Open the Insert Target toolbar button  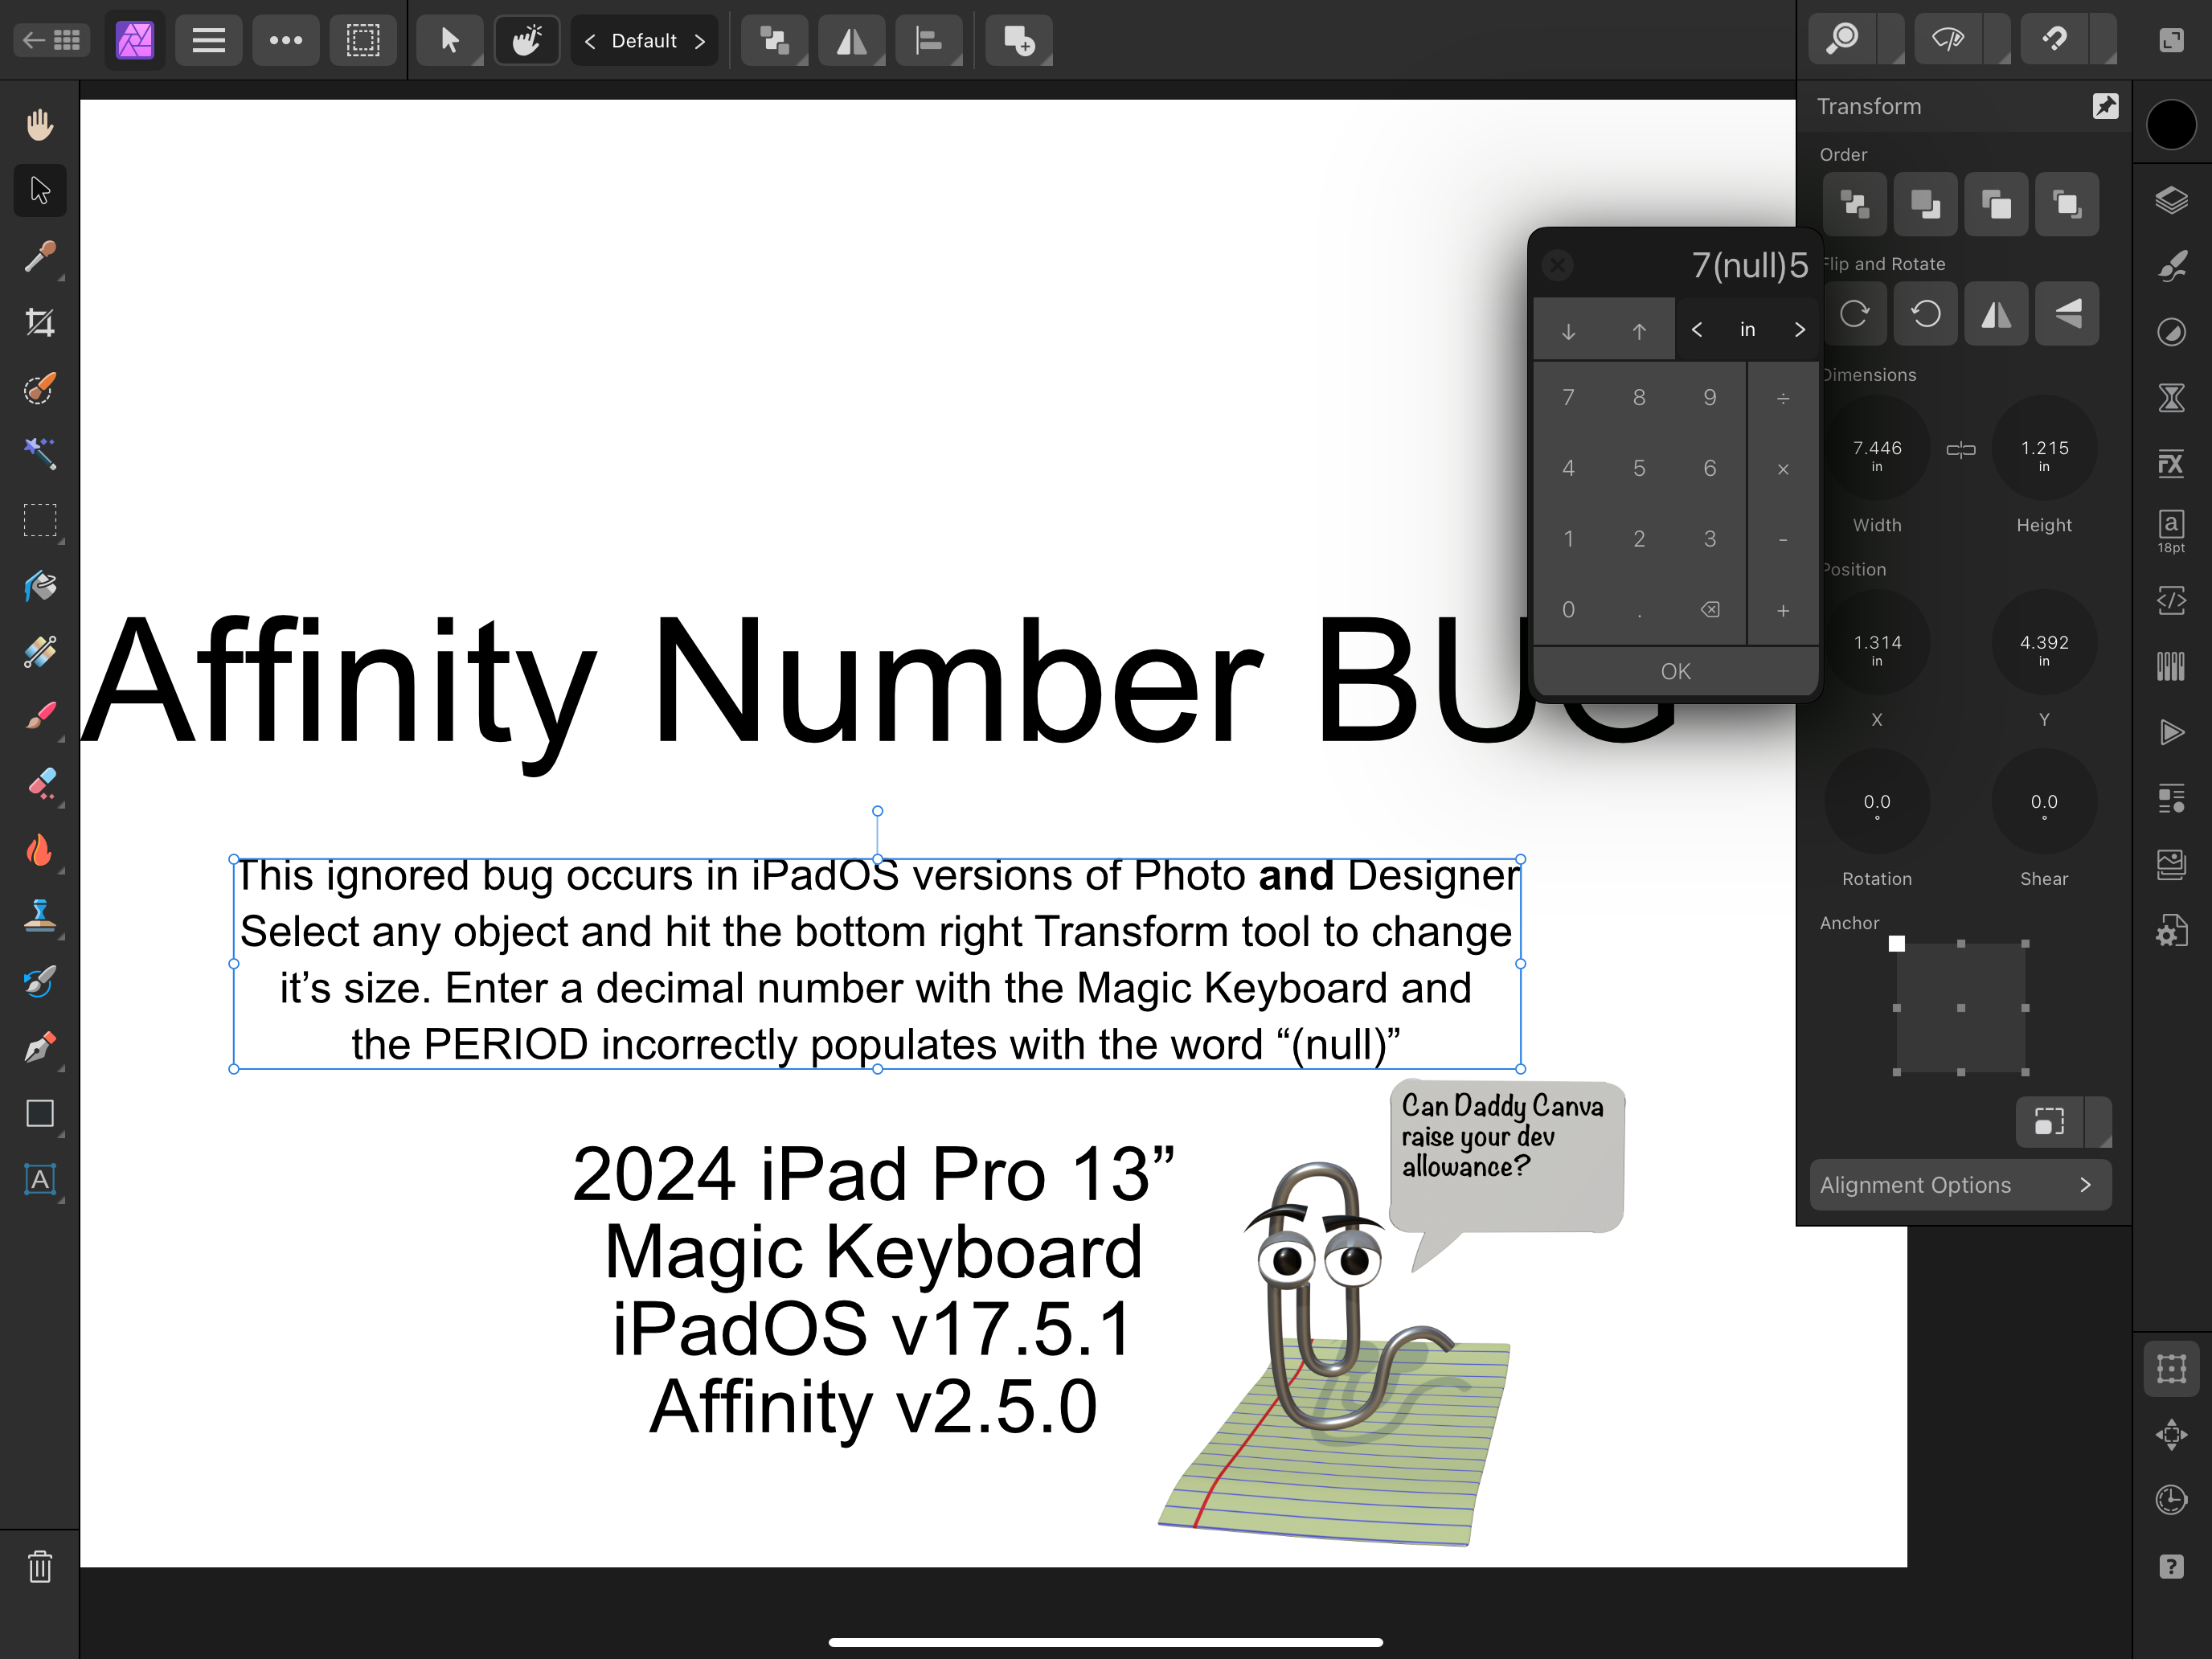point(1019,41)
